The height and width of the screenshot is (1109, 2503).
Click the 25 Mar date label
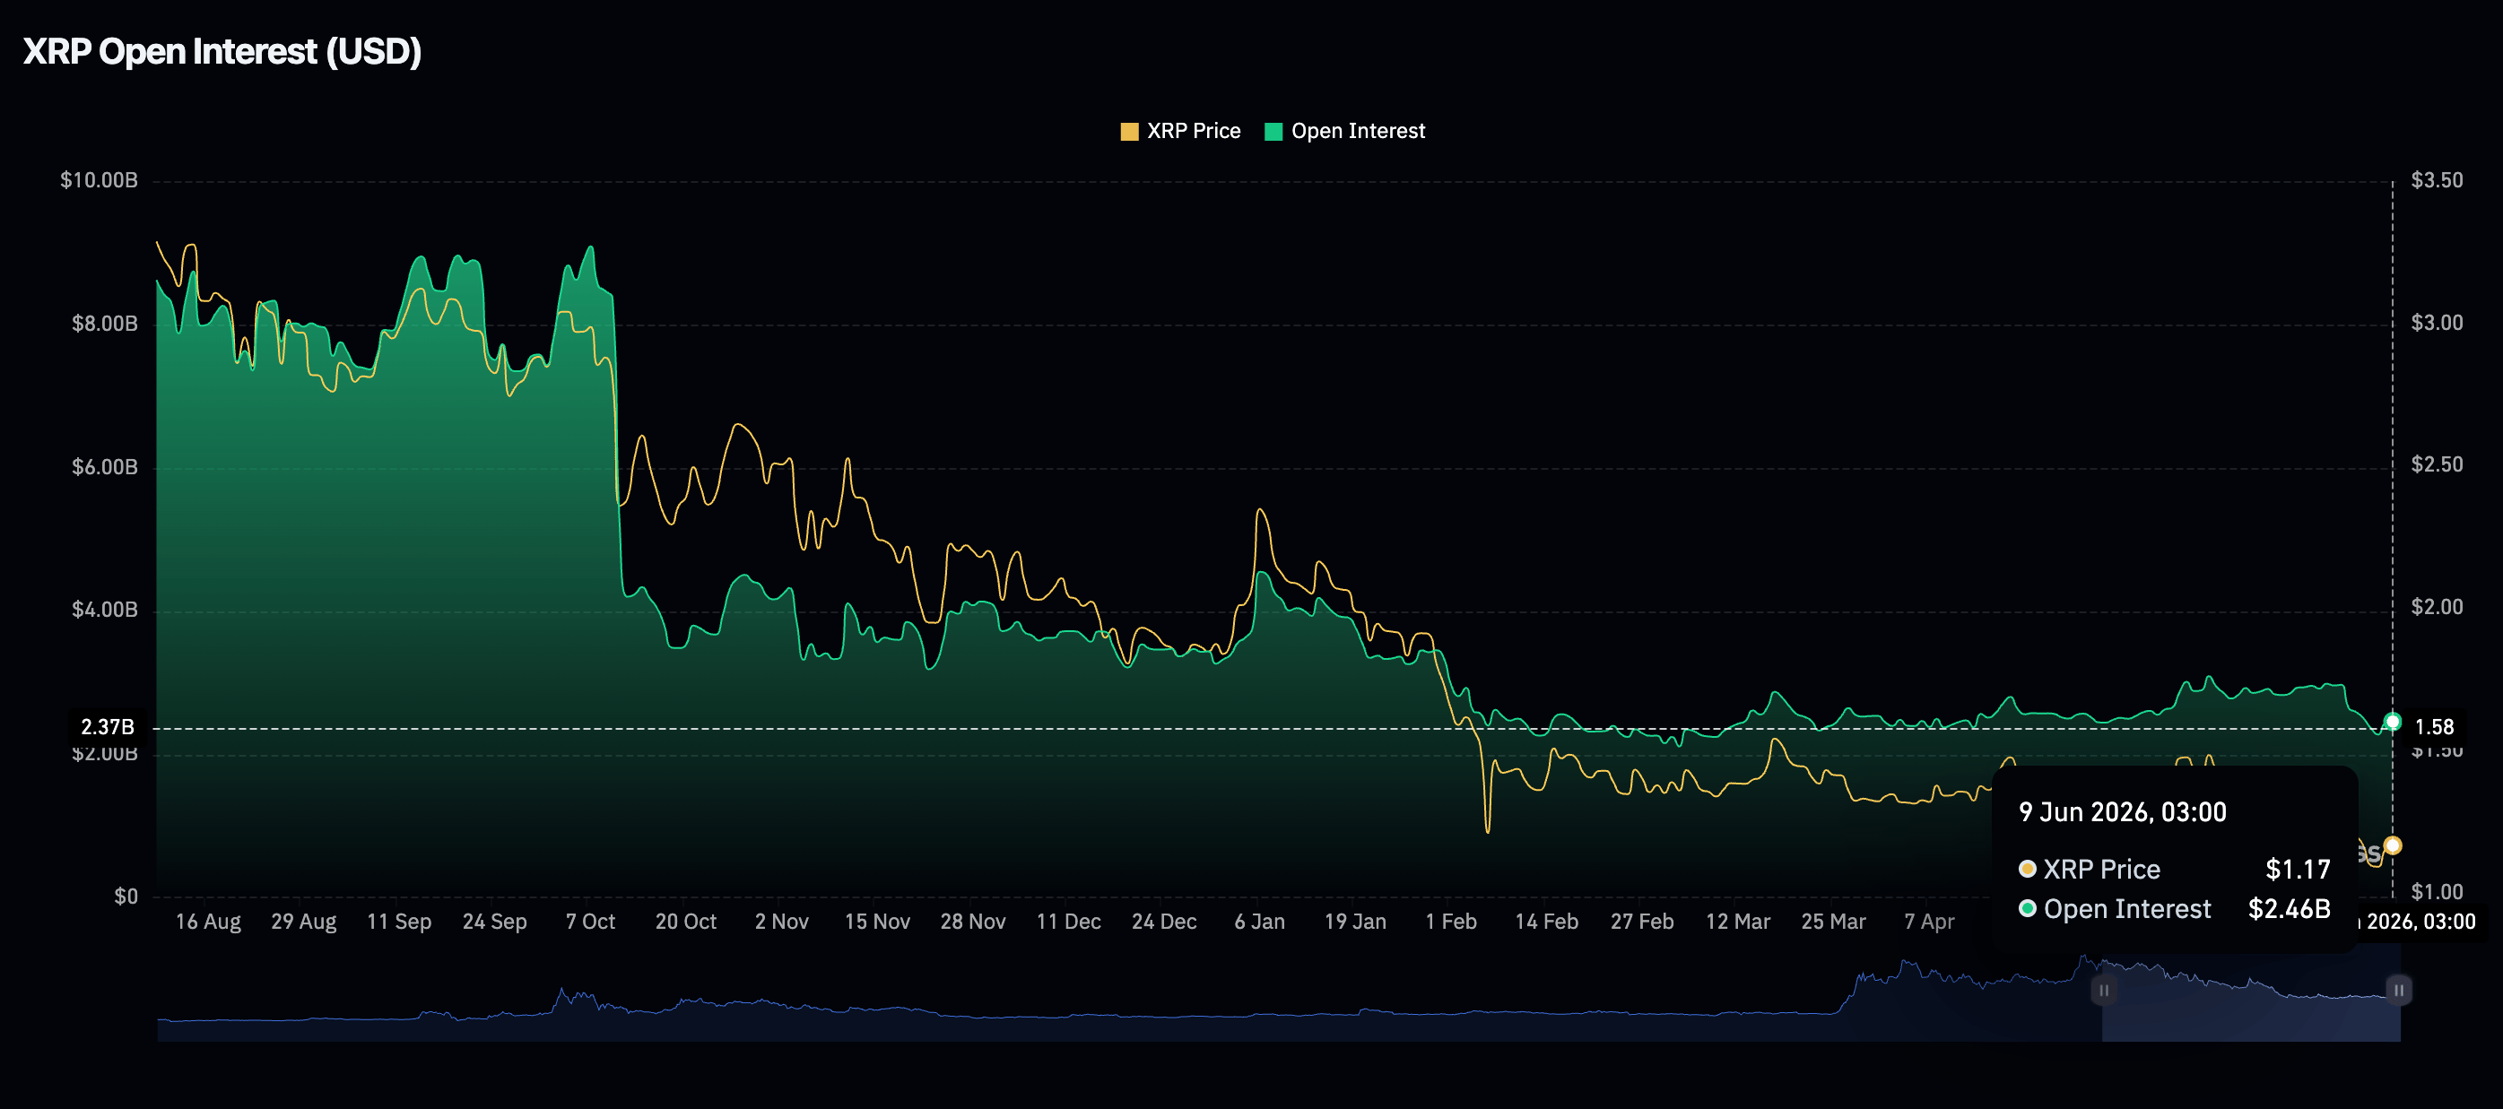1833,922
